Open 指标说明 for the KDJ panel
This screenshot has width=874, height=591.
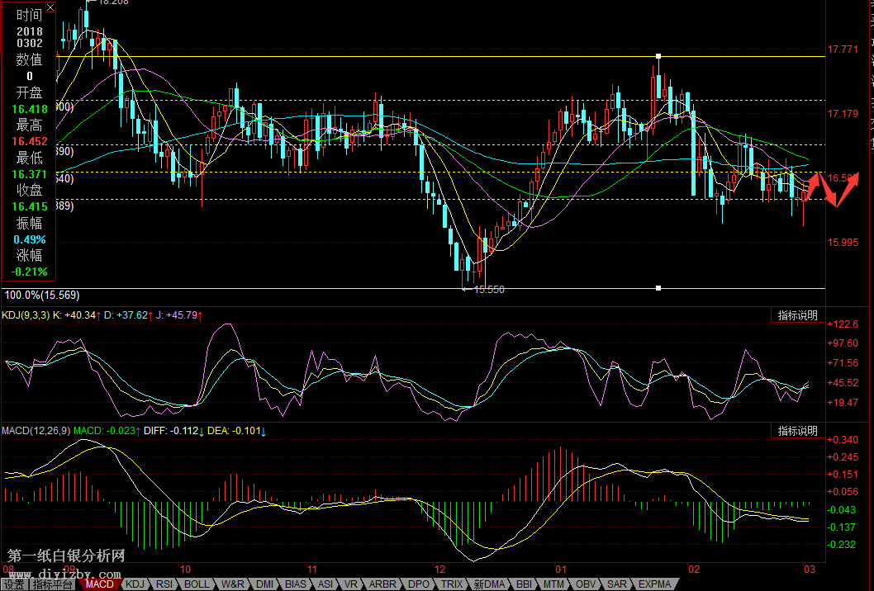[x=797, y=315]
